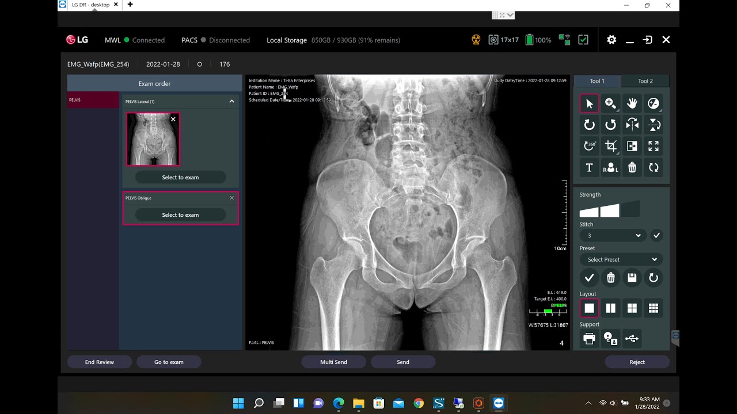Switch to Tool 2 tab
The height and width of the screenshot is (414, 737).
point(645,81)
